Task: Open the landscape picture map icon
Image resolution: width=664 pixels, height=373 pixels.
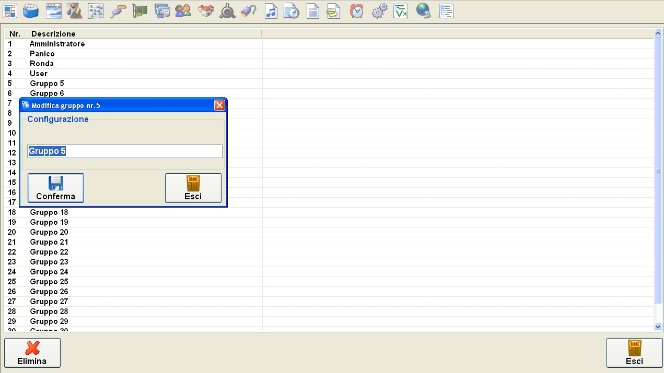Action: tap(54, 11)
